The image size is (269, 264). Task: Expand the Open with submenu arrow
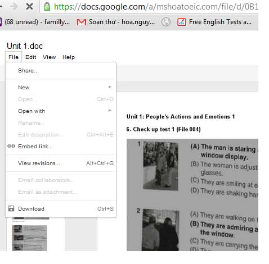point(110,111)
